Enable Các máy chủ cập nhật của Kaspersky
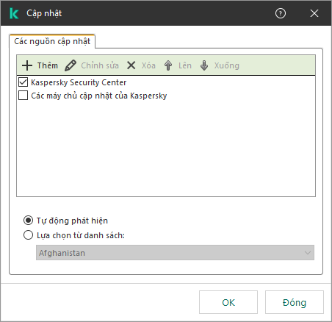 [23, 96]
